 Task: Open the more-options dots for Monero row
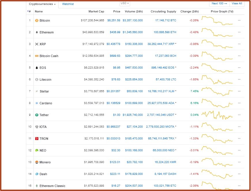[239, 162]
